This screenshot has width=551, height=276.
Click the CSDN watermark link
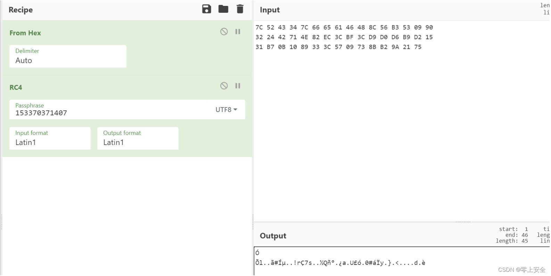pyautogui.click(x=522, y=269)
